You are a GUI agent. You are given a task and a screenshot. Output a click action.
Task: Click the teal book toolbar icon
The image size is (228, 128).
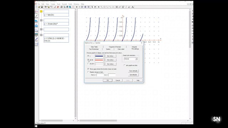70,7
